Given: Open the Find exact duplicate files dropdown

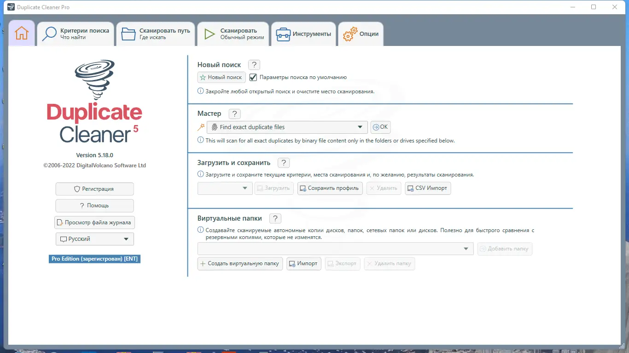Looking at the screenshot, I should pyautogui.click(x=360, y=127).
